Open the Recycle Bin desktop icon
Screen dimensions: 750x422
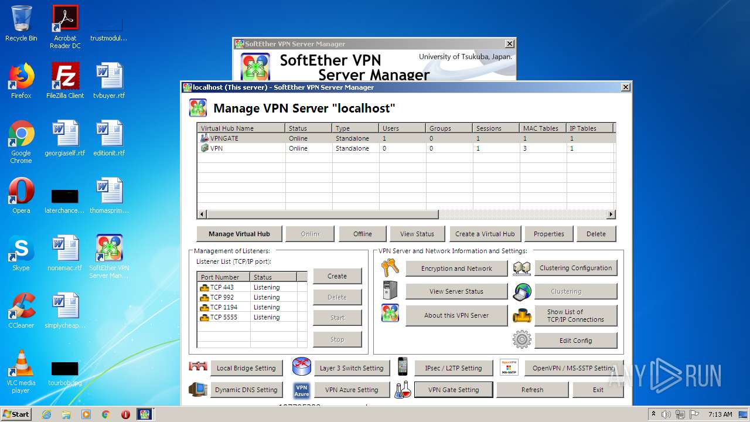[21, 23]
